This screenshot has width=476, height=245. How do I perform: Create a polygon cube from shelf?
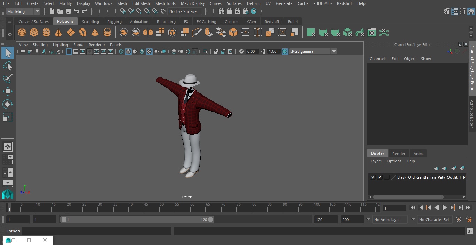(x=34, y=33)
